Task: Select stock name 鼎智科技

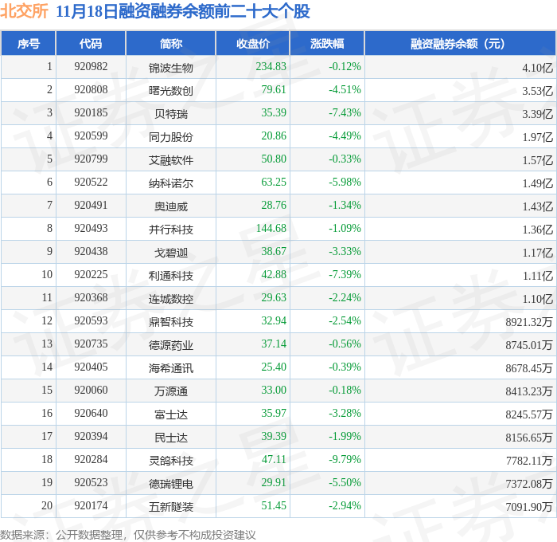Action: (x=171, y=322)
